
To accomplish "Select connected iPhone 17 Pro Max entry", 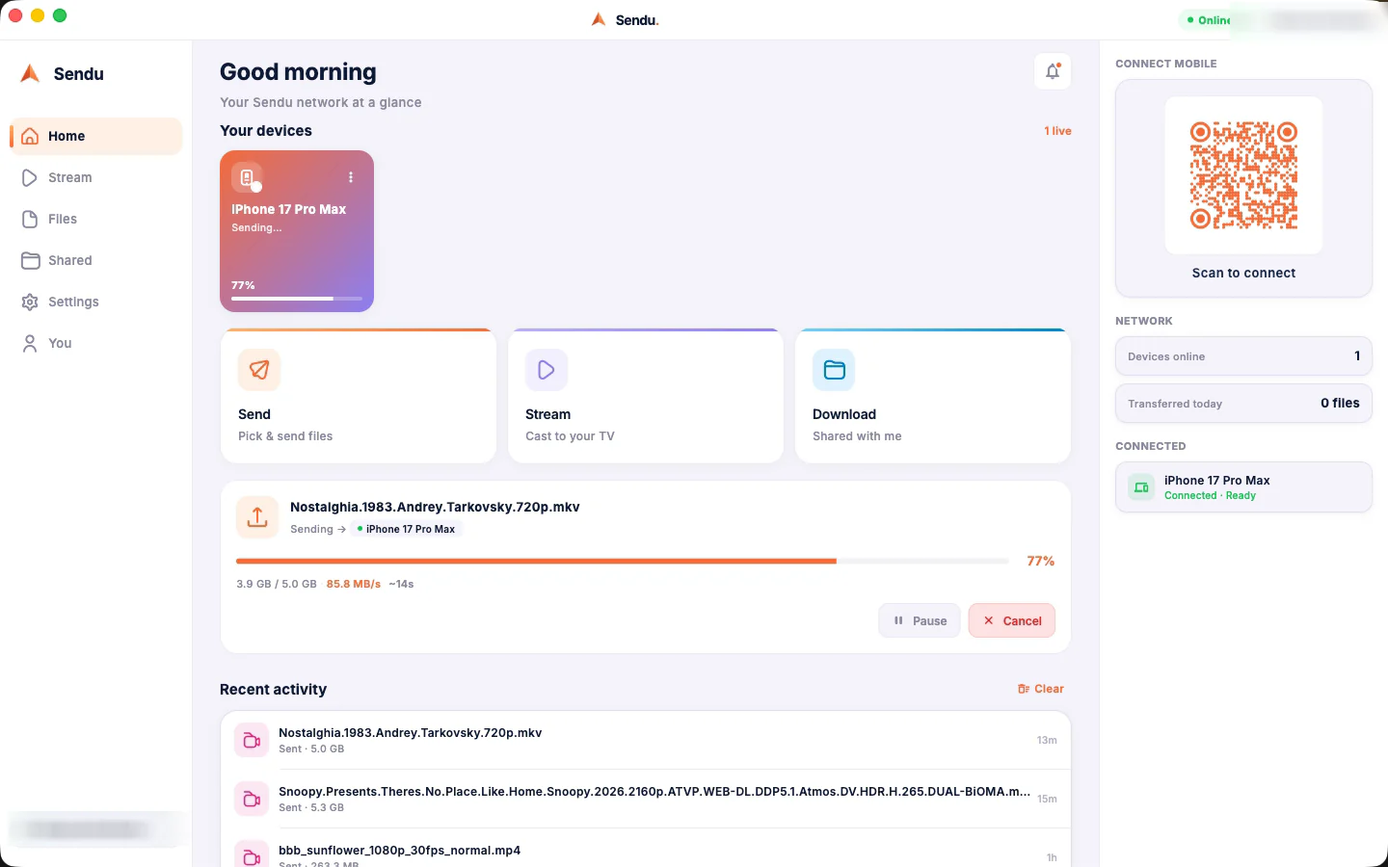I will [1243, 487].
